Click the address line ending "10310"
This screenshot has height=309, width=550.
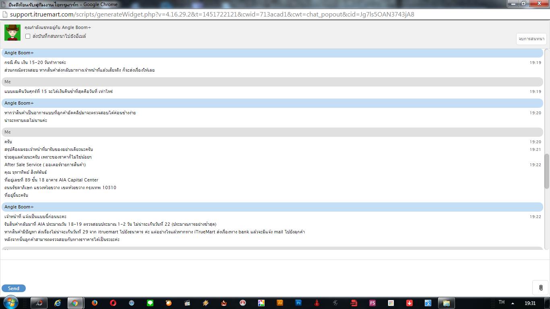[60, 187]
